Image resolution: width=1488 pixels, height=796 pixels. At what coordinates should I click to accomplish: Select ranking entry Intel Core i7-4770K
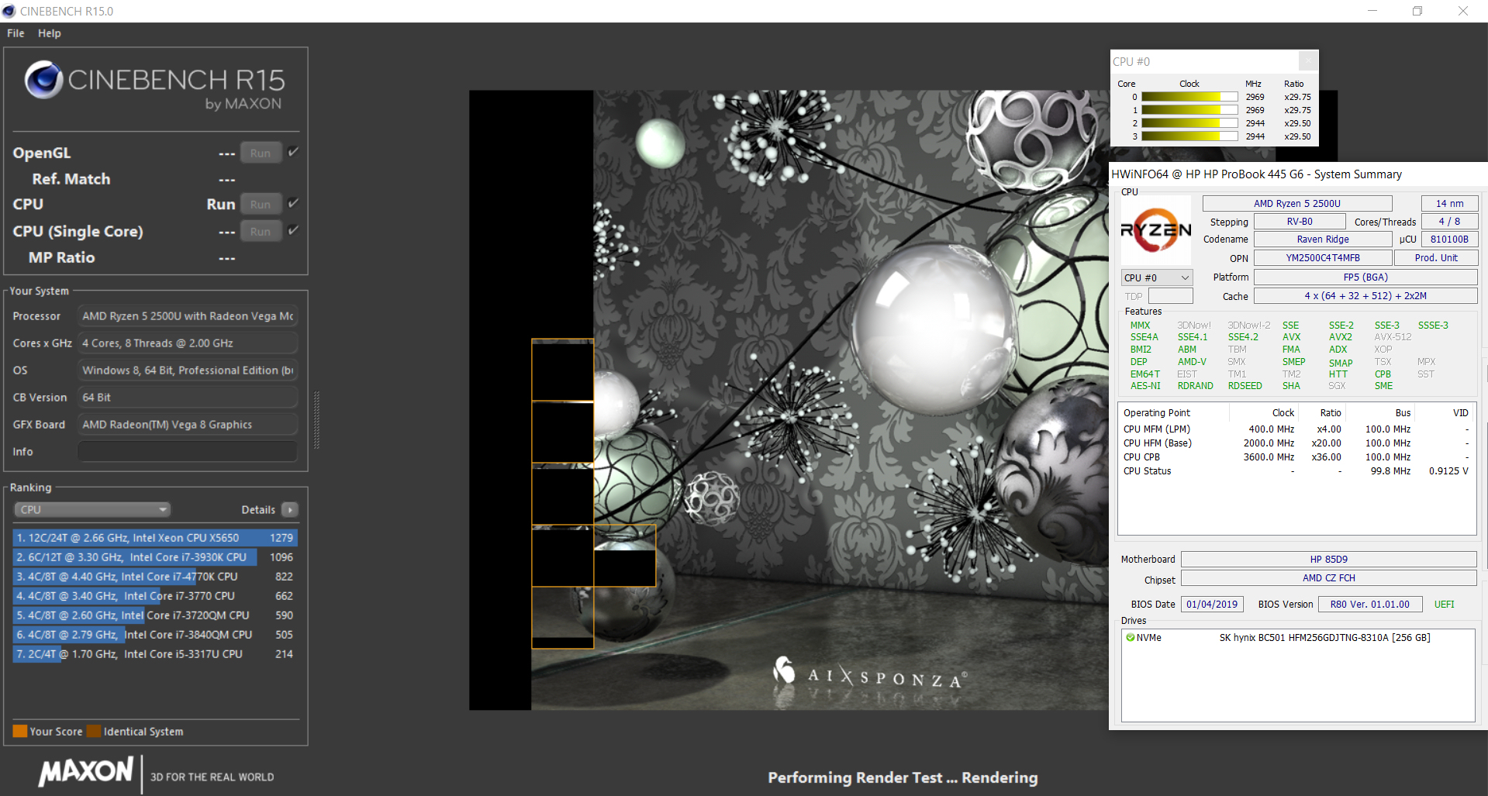coord(155,576)
